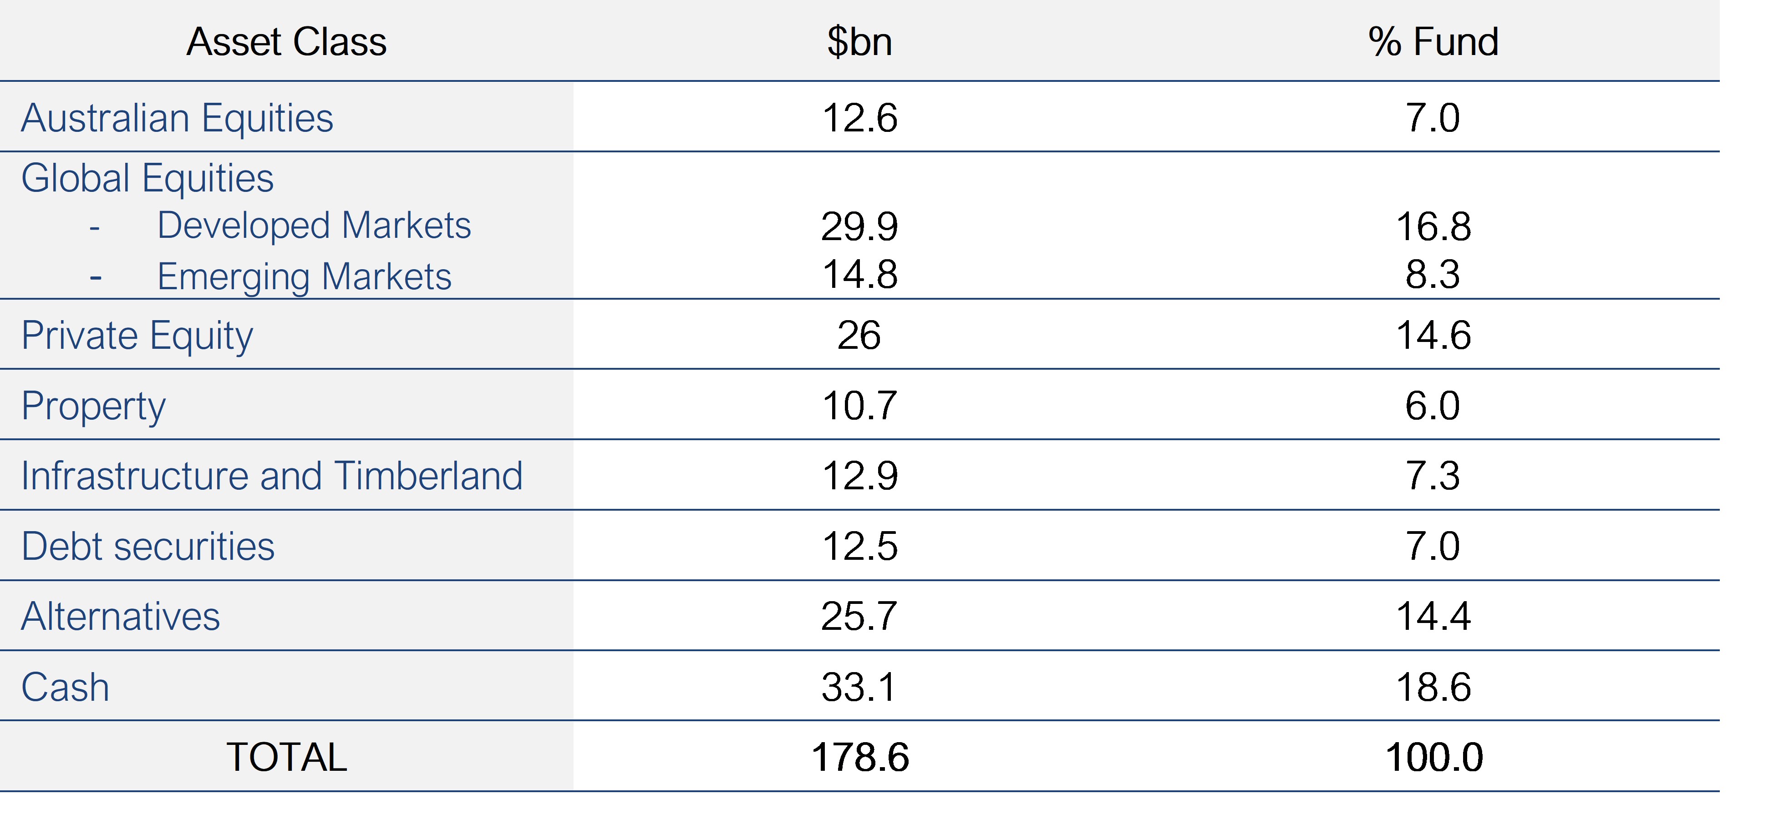Click the % Fund column header
The width and height of the screenshot is (1789, 839).
(1433, 42)
